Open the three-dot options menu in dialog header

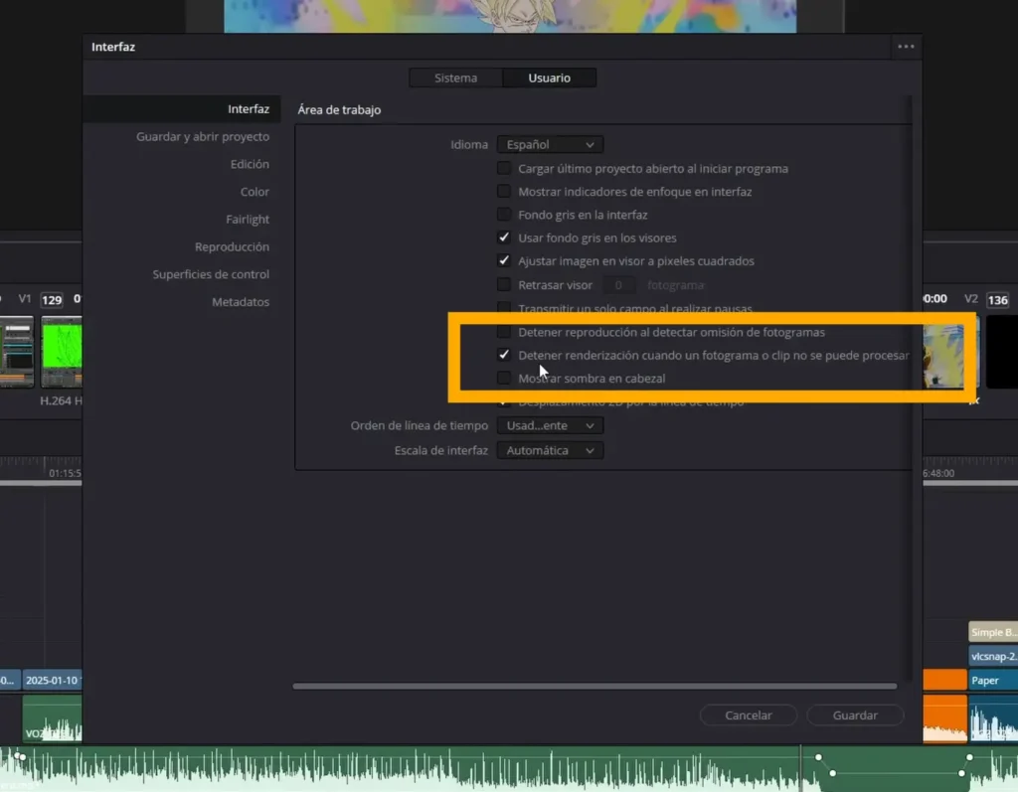pyautogui.click(x=905, y=47)
